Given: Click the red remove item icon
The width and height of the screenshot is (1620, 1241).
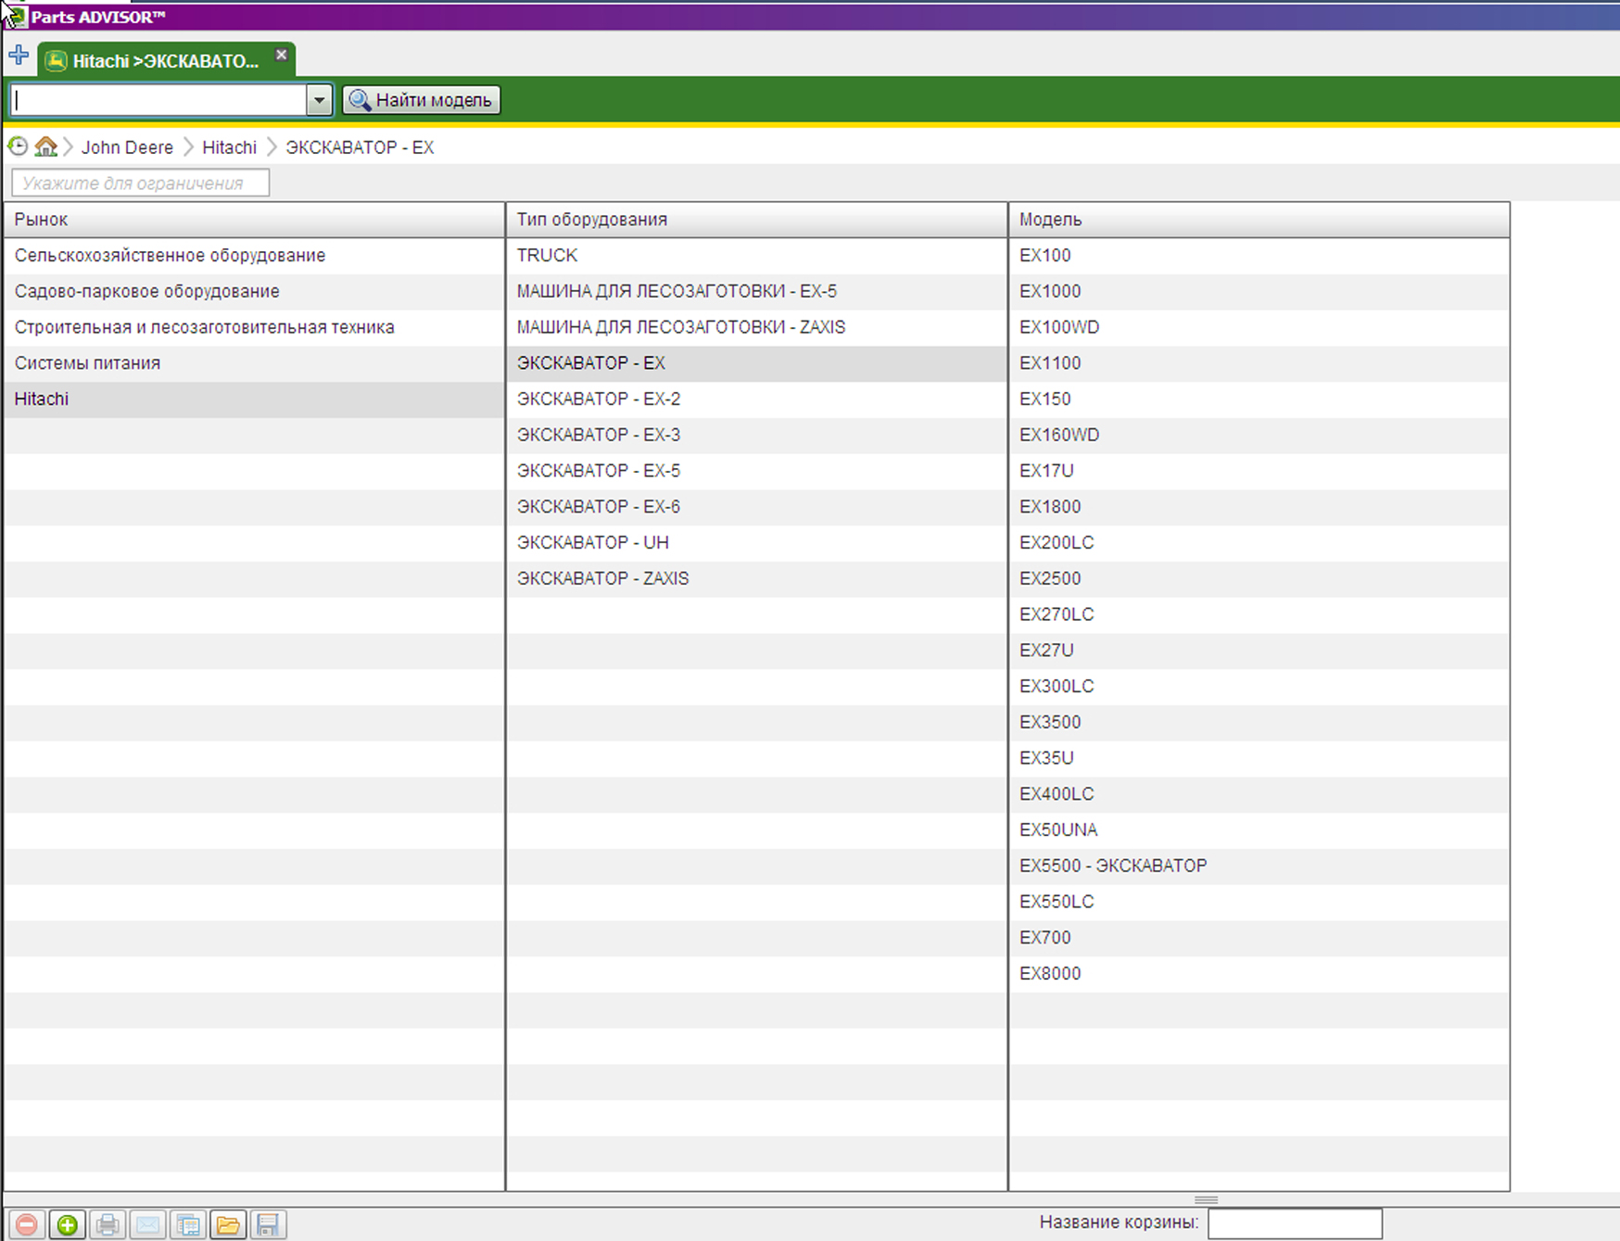Looking at the screenshot, I should point(27,1224).
